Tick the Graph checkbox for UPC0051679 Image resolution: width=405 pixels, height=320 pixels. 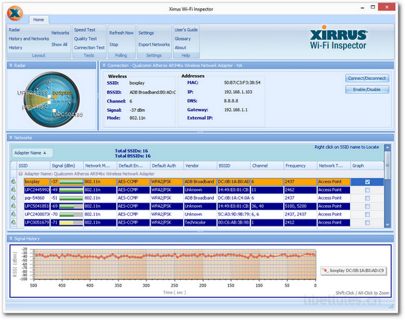(367, 222)
